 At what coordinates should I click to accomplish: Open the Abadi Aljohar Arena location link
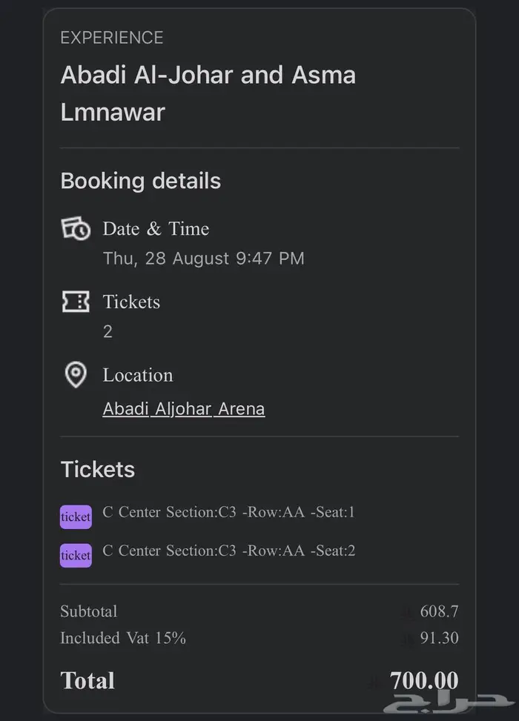183,409
